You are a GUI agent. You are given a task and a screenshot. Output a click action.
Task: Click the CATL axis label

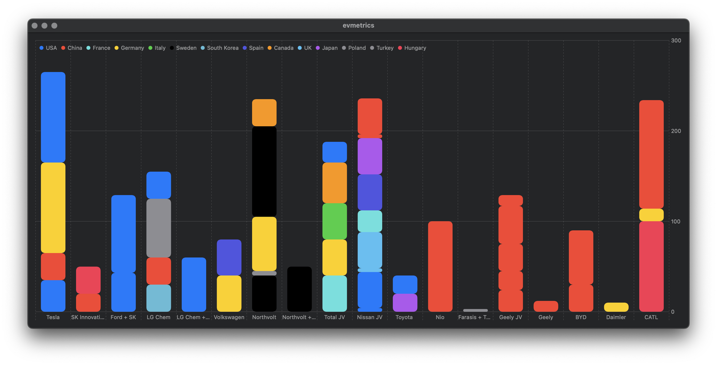tap(651, 317)
